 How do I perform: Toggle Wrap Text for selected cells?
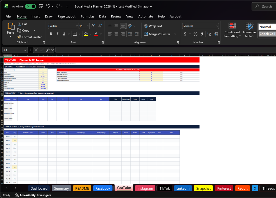(x=153, y=26)
